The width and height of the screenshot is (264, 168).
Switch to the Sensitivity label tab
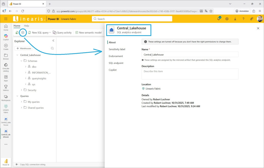point(117,49)
